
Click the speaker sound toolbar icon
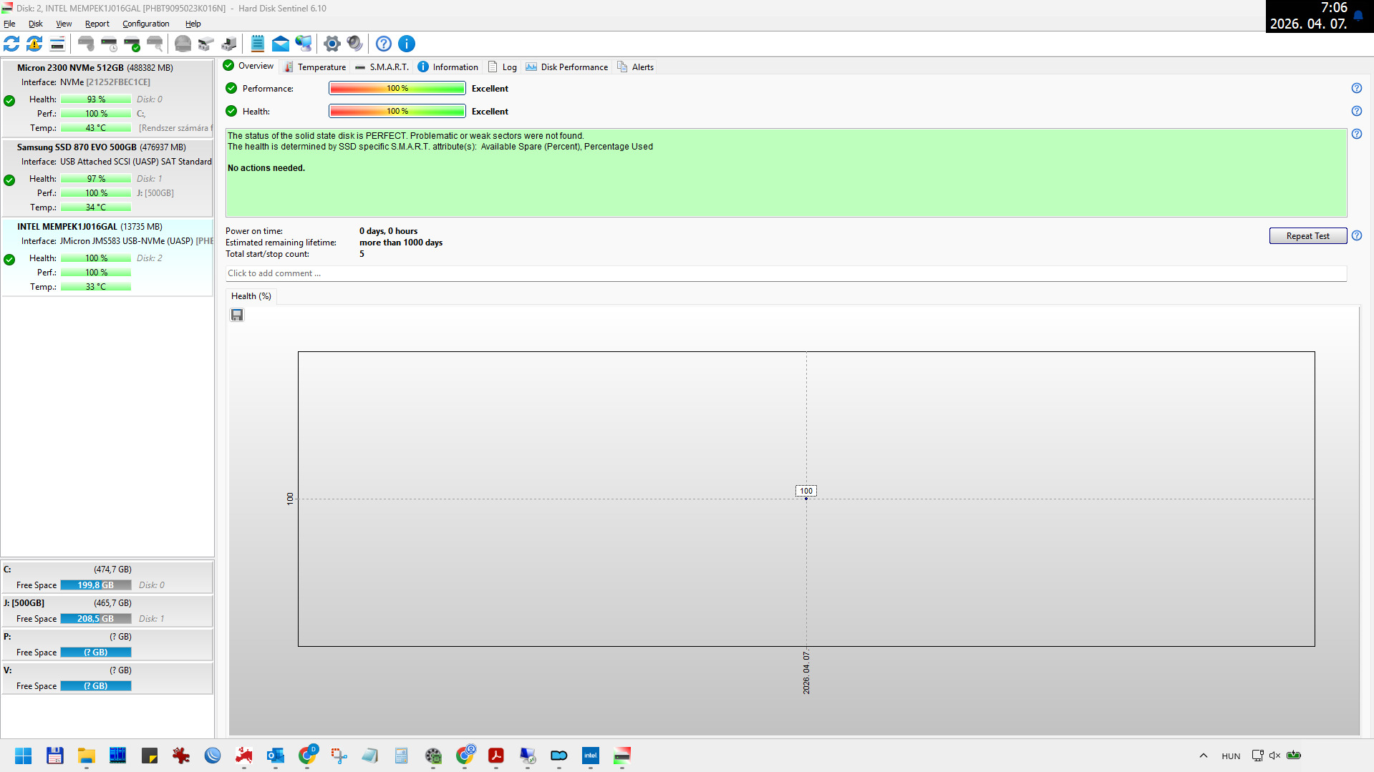[x=354, y=44]
